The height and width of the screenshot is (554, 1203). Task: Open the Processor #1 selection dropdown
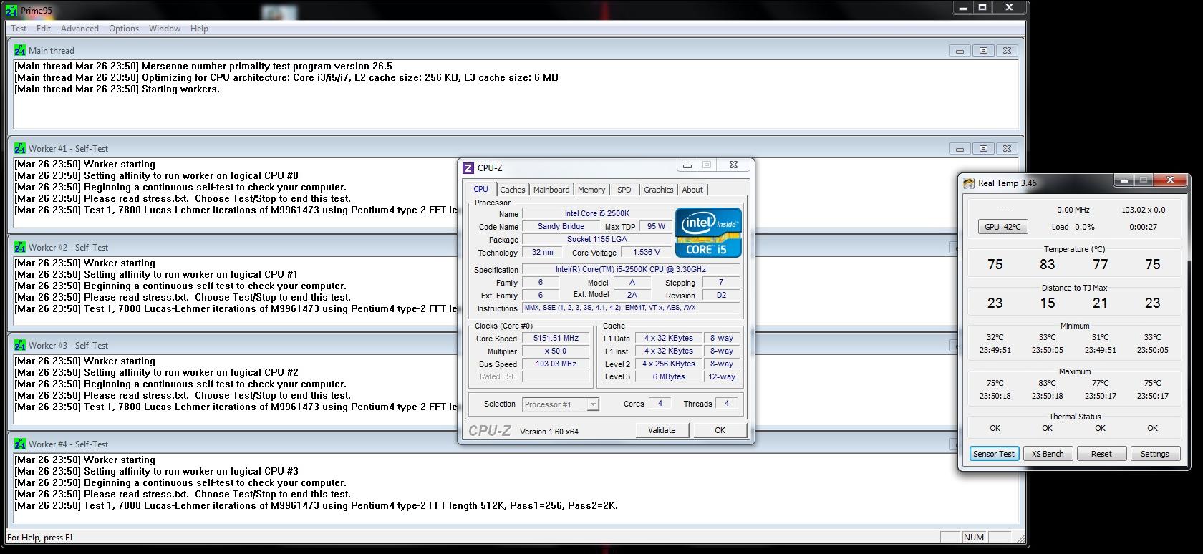pos(592,404)
